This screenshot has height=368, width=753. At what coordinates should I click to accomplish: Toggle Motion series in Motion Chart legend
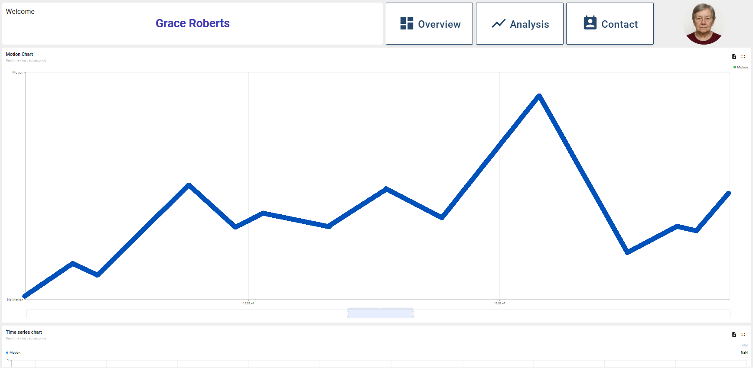pyautogui.click(x=740, y=67)
